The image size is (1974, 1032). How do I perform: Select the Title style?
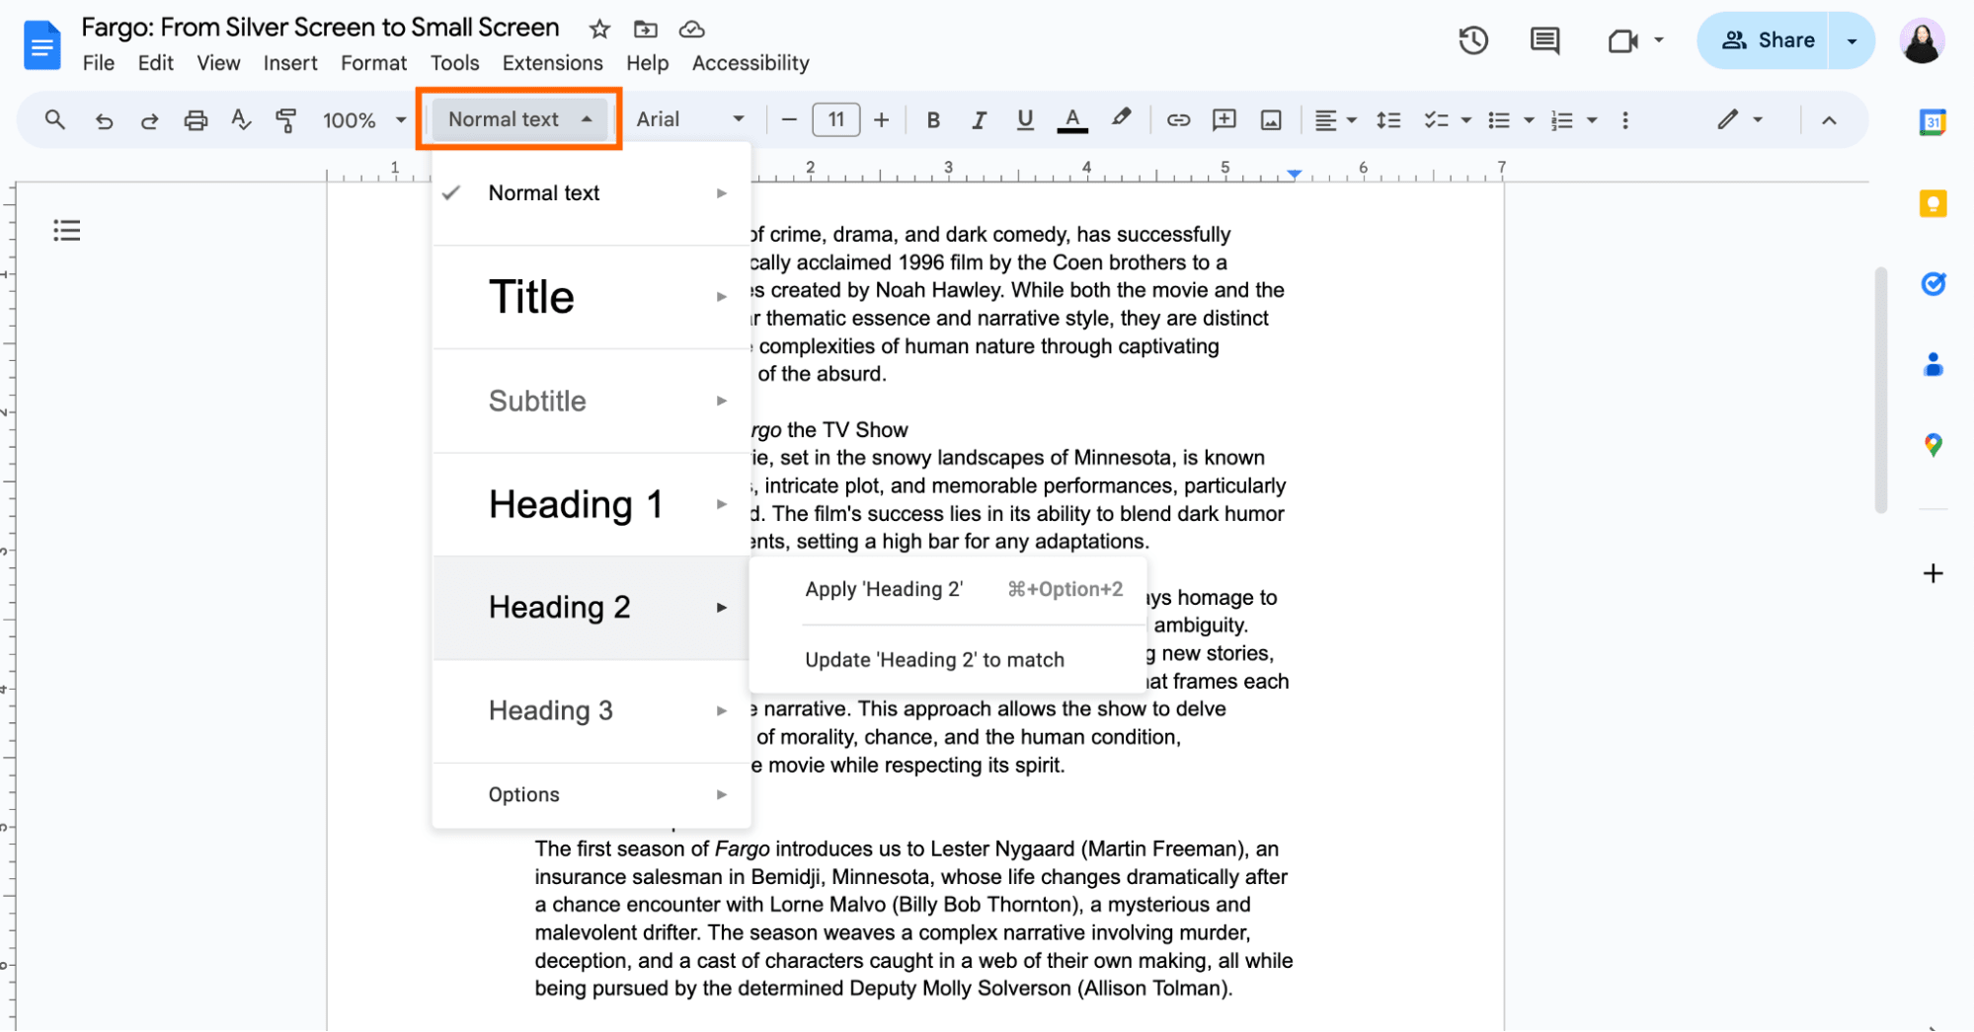coord(592,297)
